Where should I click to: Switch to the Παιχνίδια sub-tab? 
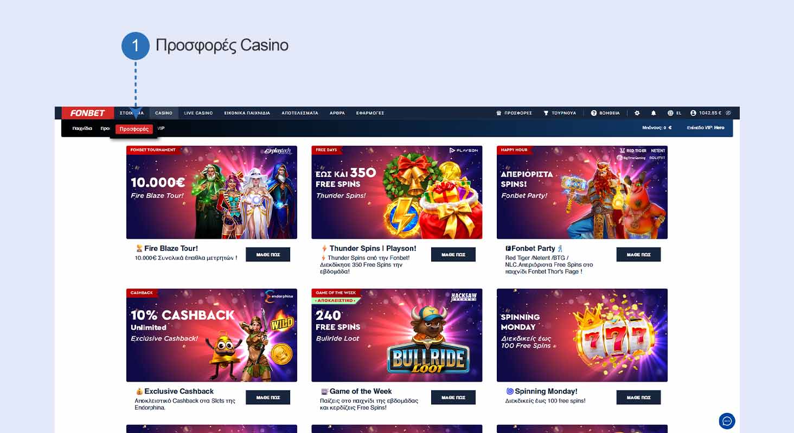82,128
